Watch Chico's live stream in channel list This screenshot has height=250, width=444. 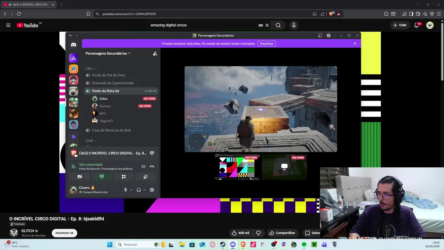149,99
